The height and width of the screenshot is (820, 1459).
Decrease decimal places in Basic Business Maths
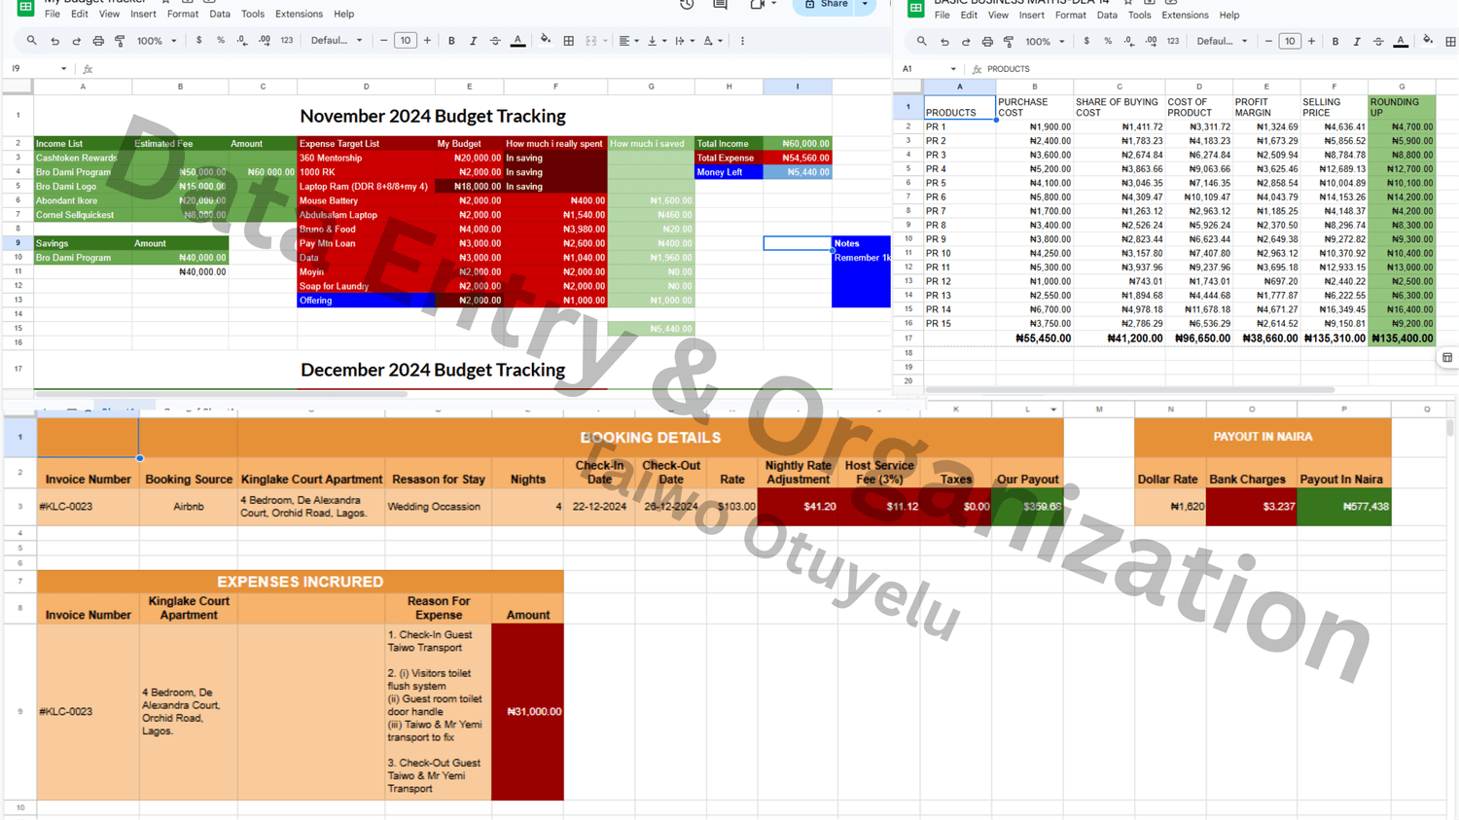[x=1129, y=42]
